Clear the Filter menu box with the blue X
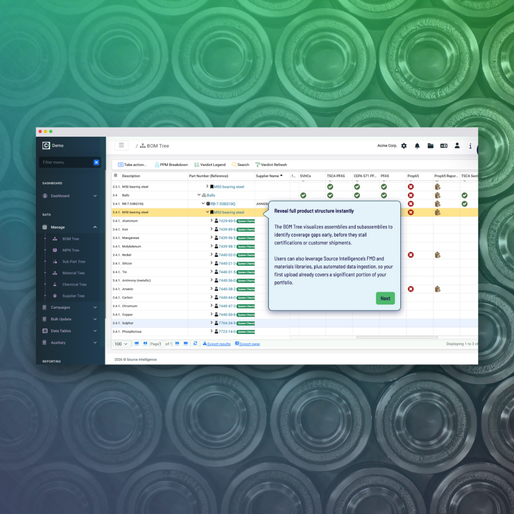The image size is (514, 514). 96,162
